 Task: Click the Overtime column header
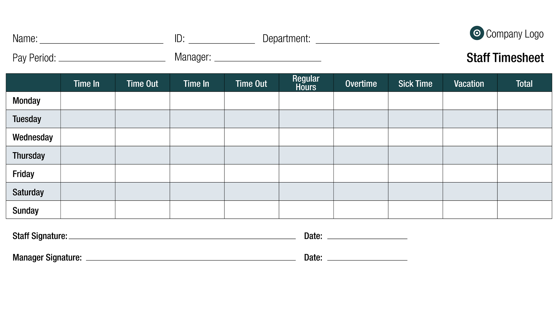coord(361,83)
